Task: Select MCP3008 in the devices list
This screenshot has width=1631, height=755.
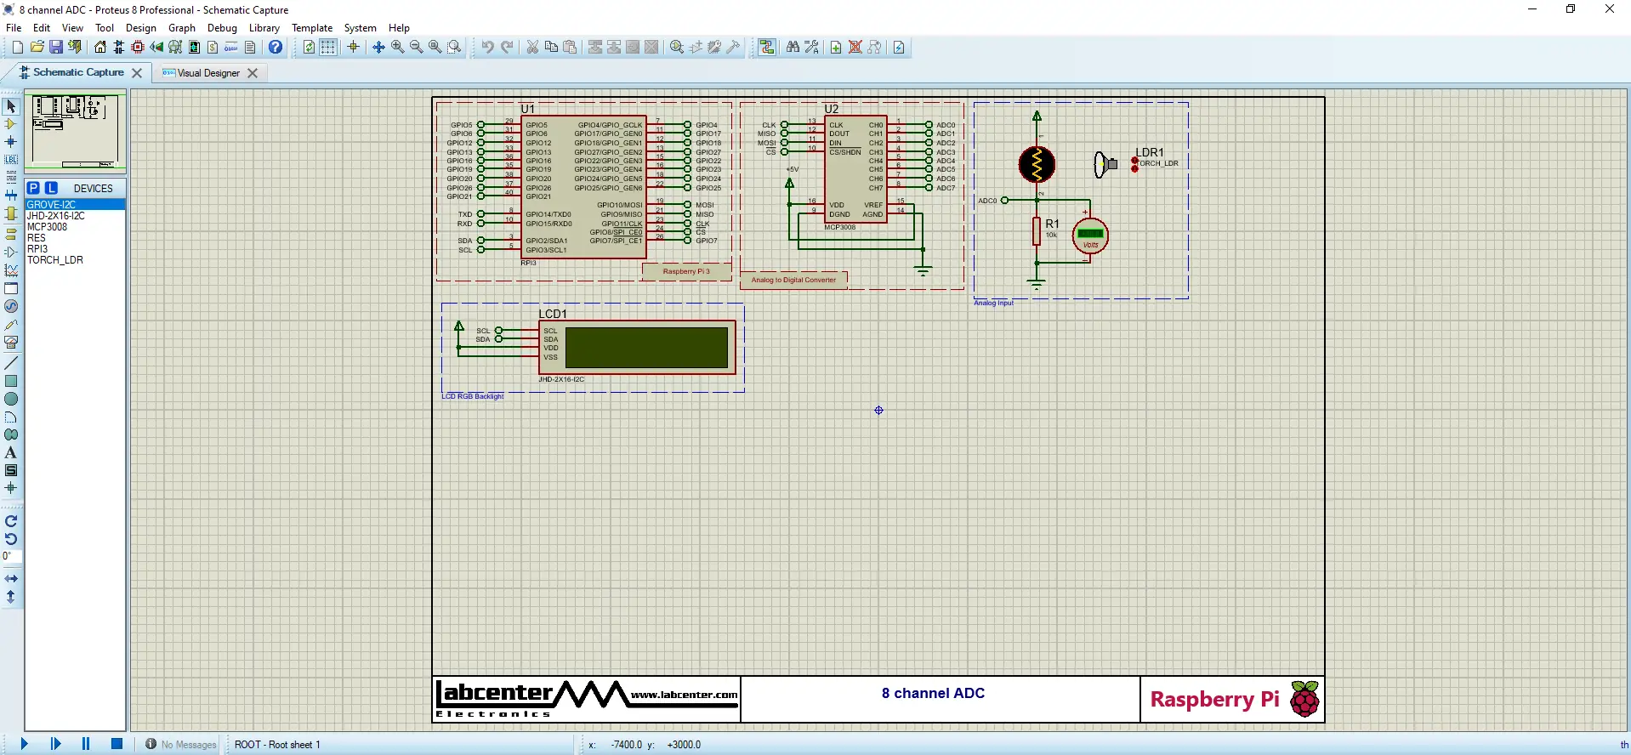Action: pos(48,227)
